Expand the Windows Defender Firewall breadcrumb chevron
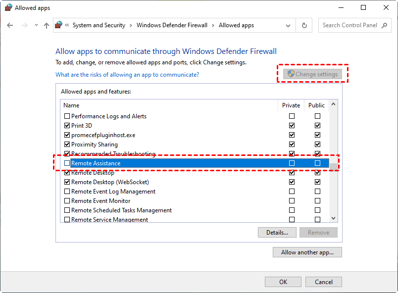Screen dimensions: 398x293 213,25
